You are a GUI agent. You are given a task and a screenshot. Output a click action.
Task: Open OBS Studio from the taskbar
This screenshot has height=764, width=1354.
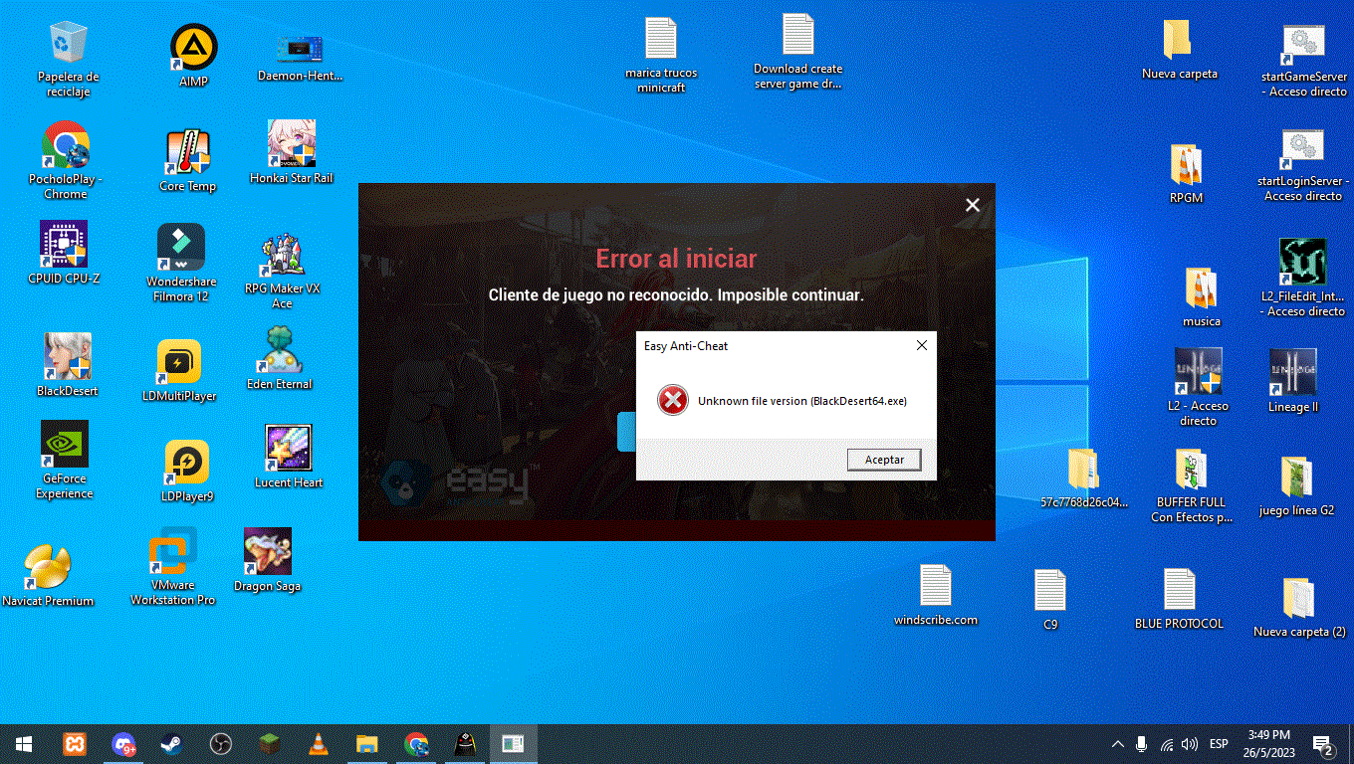[x=220, y=744]
